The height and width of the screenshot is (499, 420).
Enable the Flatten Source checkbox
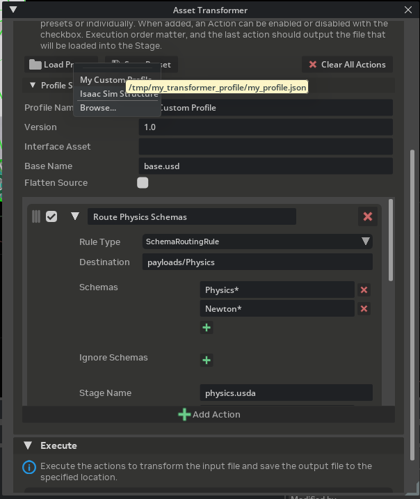point(143,183)
